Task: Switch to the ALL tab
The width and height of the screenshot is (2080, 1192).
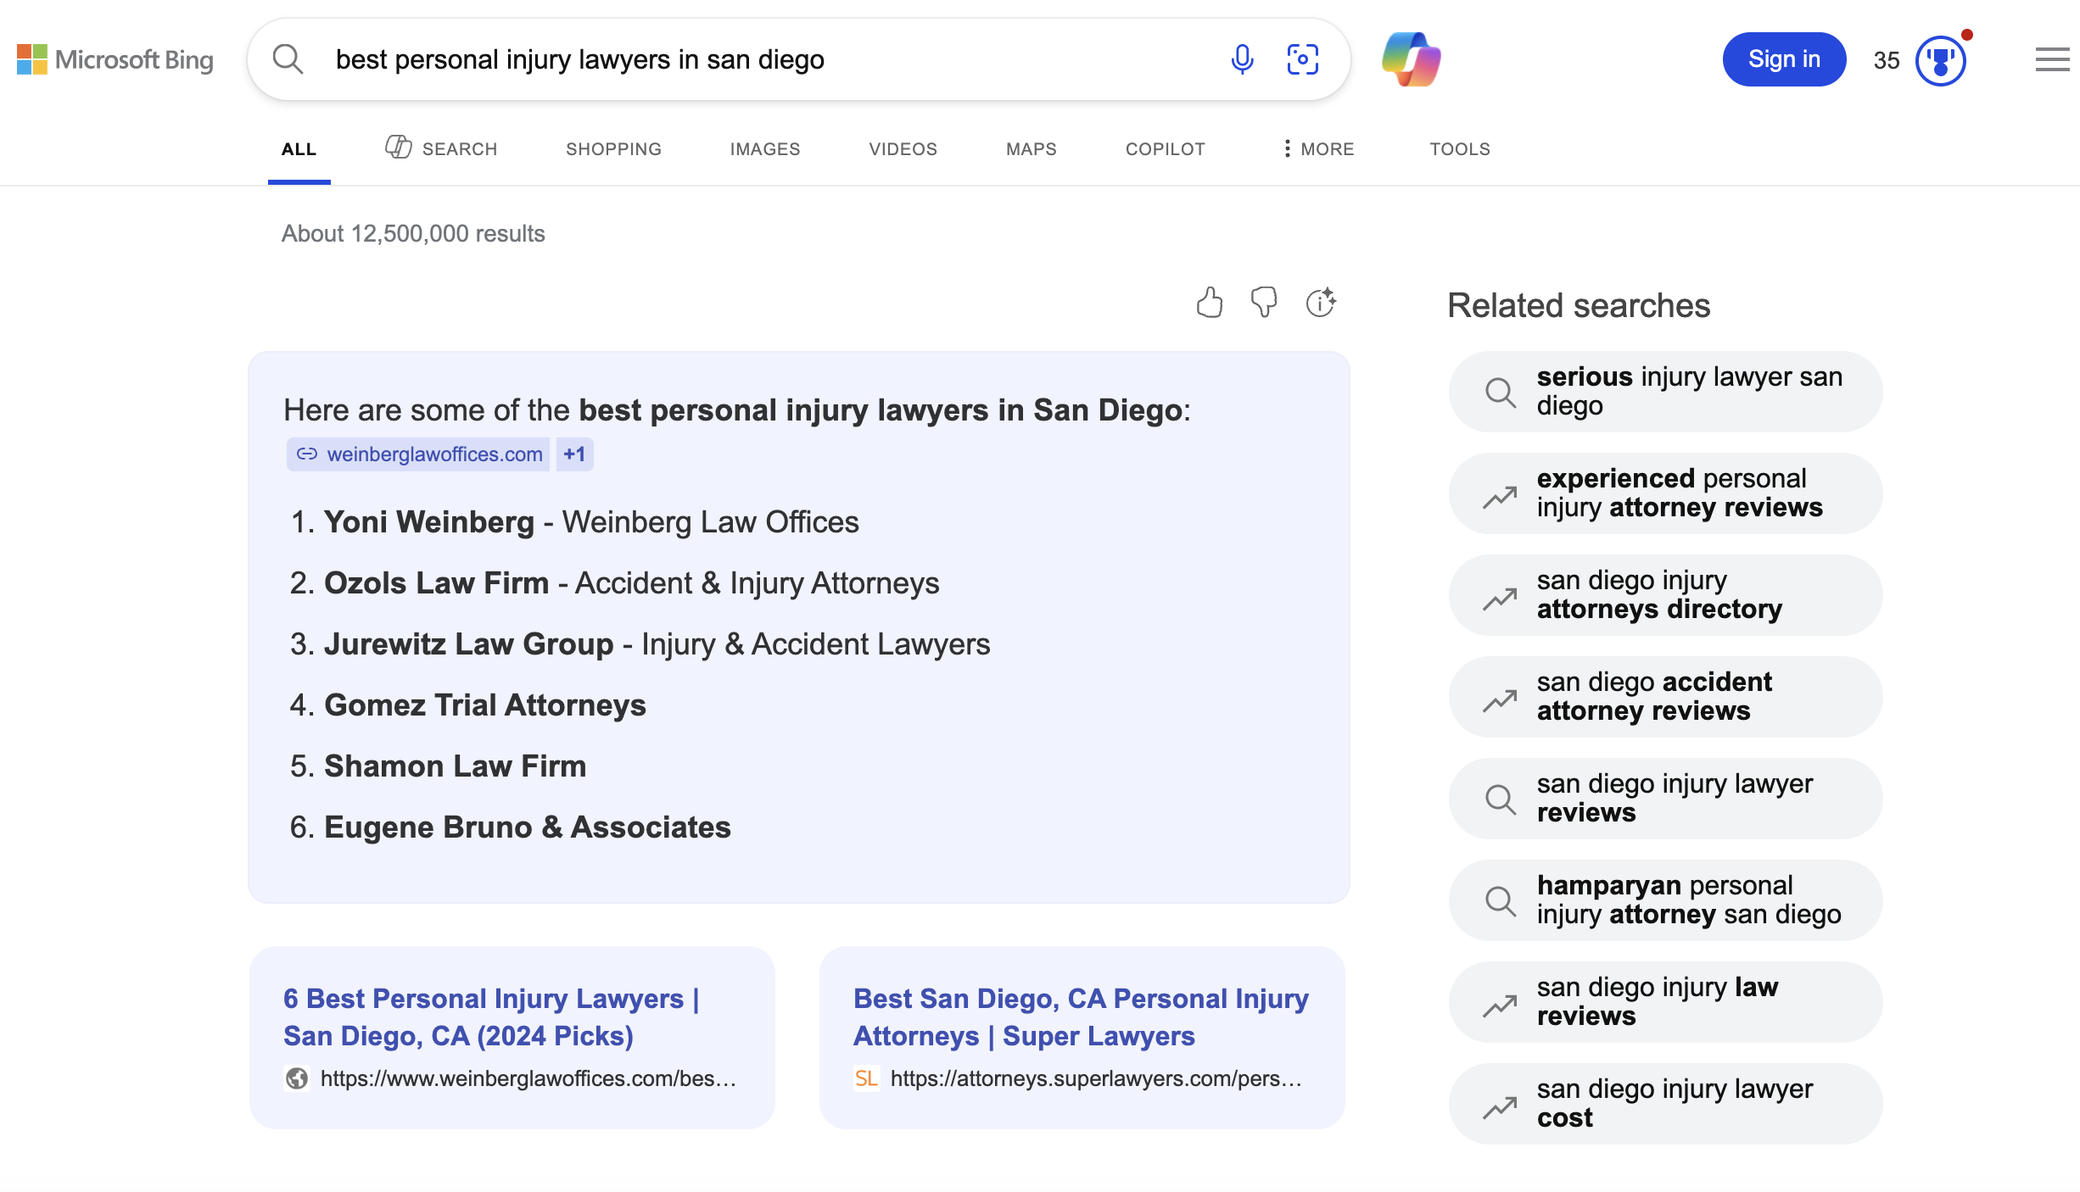Action: tap(299, 149)
